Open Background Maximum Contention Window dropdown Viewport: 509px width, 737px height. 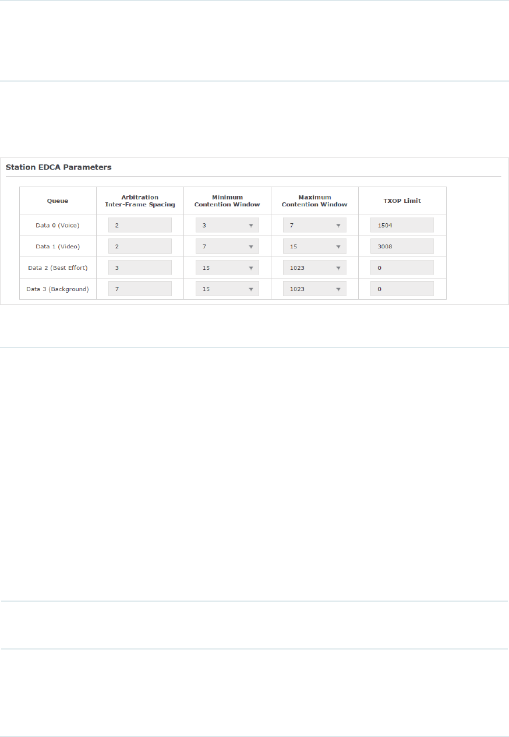[314, 289]
